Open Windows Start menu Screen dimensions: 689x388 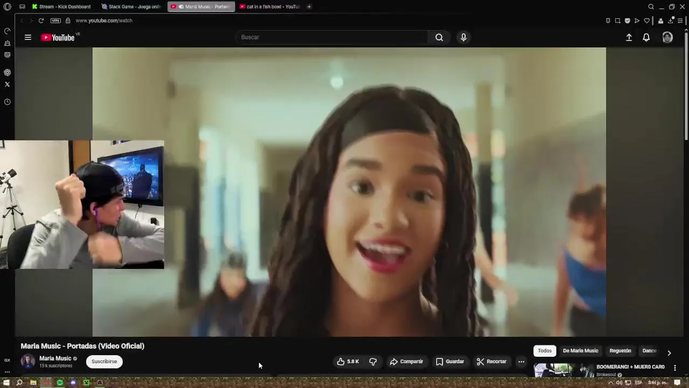[x=6, y=383]
